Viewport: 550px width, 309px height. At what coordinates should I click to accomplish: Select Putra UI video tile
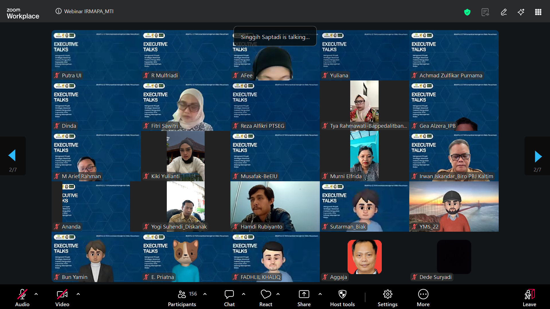(x=96, y=55)
